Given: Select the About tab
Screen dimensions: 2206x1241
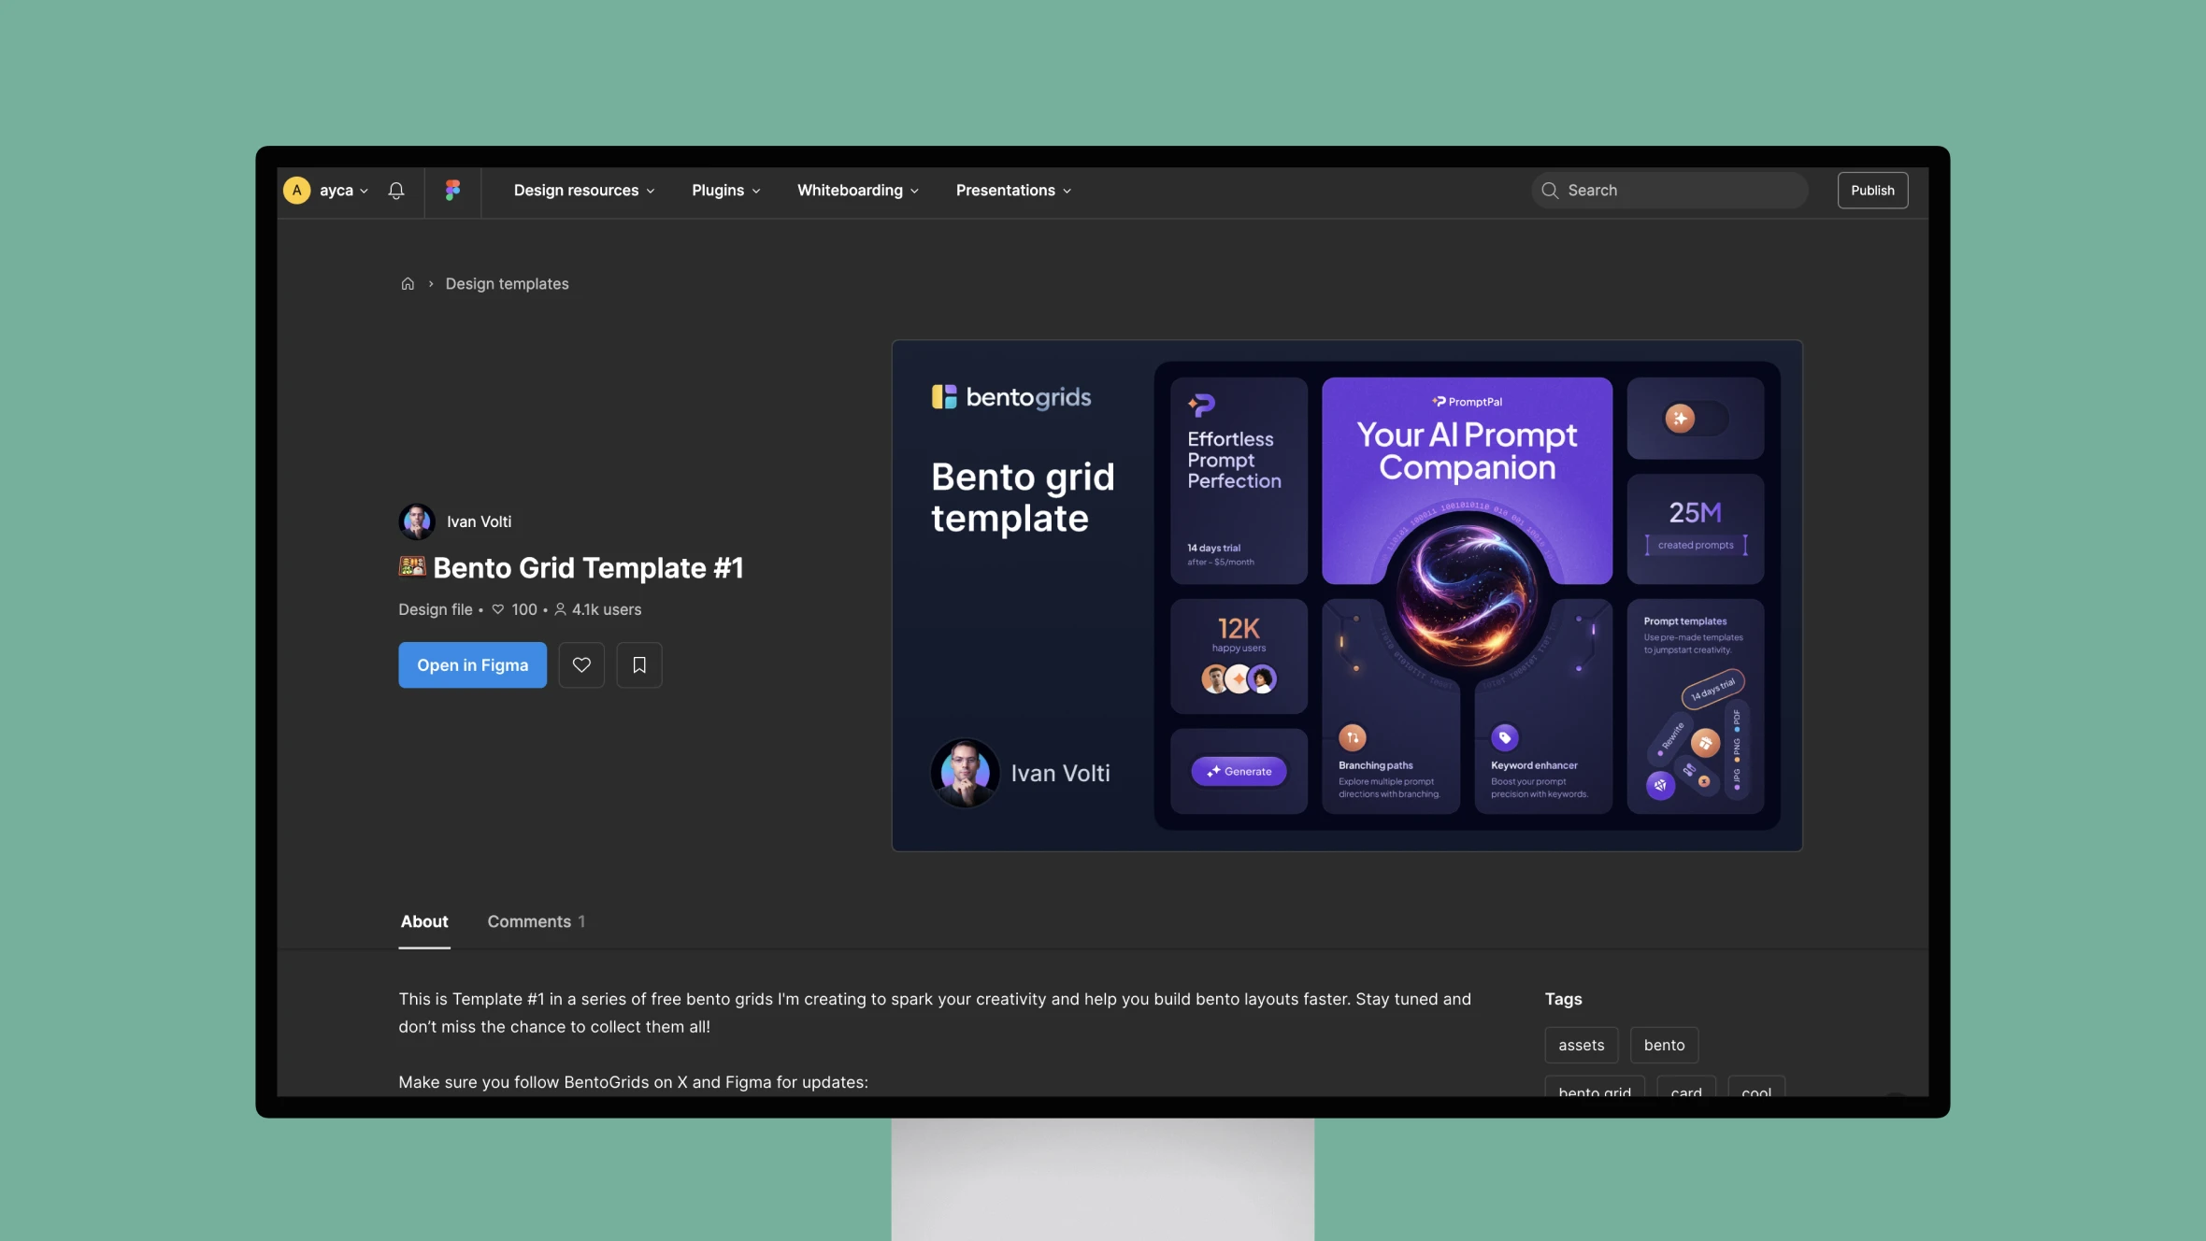Looking at the screenshot, I should (x=423, y=921).
